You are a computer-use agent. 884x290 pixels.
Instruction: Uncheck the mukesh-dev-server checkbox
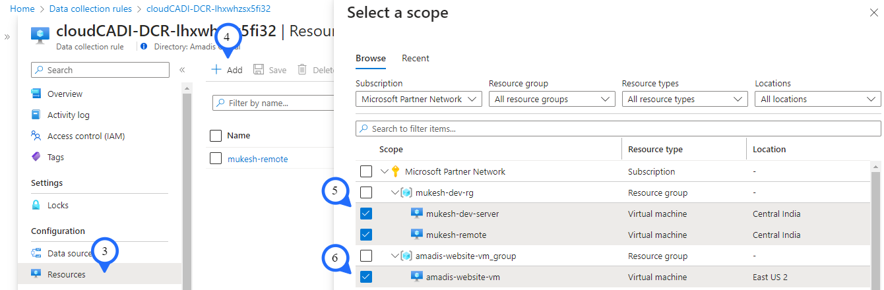click(366, 214)
